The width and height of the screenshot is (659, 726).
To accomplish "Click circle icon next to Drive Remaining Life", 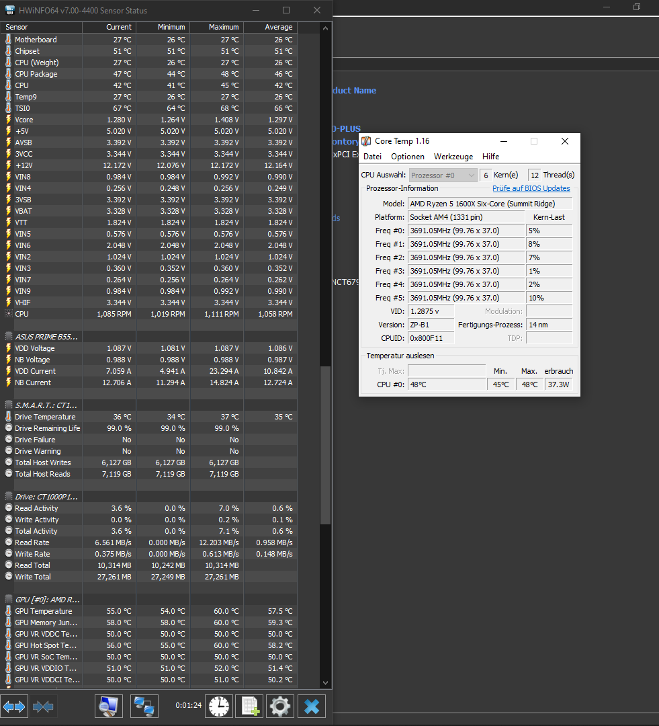I will 8,428.
